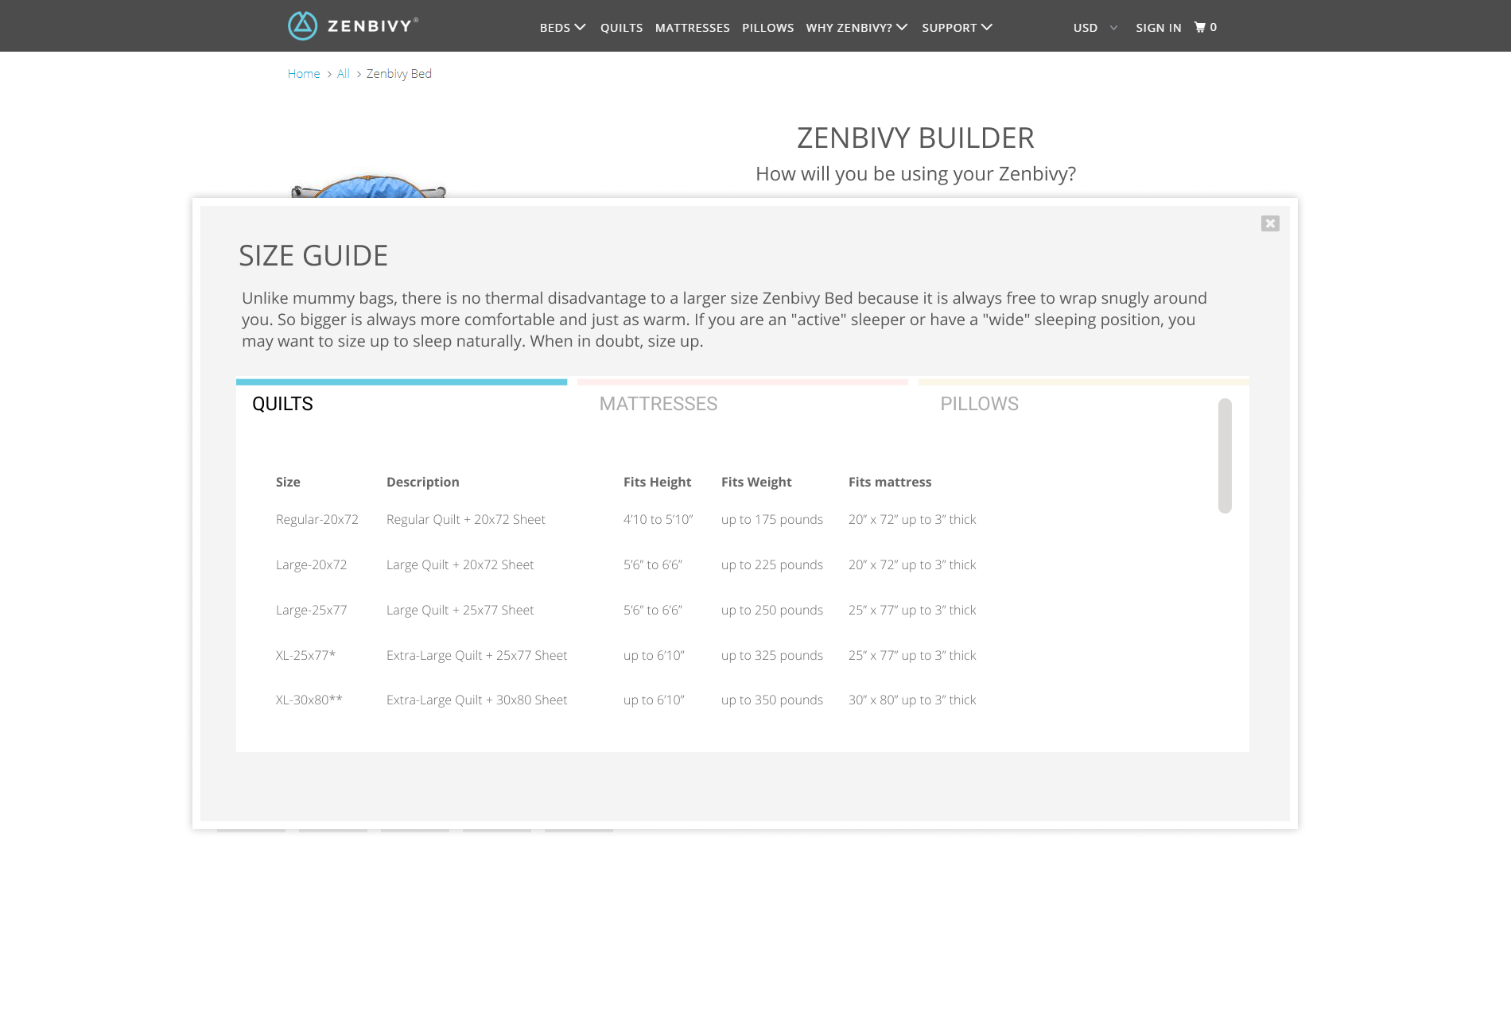1511x1016 pixels.
Task: Click '30" x 80" up to 3" thick' cell
Action: click(911, 700)
